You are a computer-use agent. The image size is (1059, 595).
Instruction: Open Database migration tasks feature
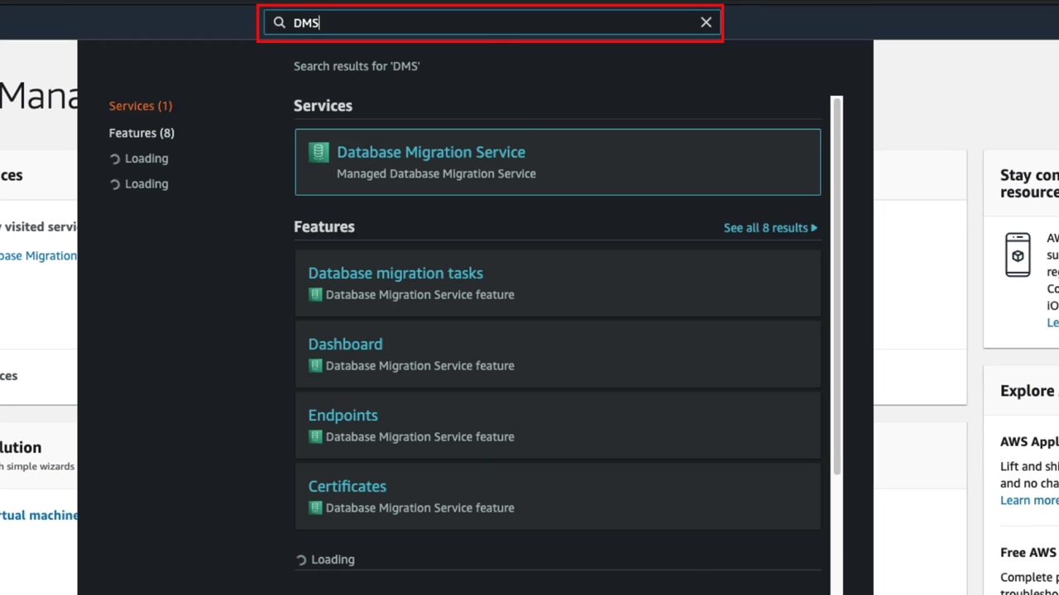pyautogui.click(x=395, y=274)
